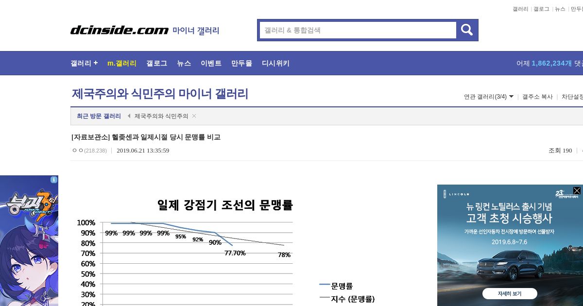Image resolution: width=583 pixels, height=306 pixels.
Task: Open the 마이너 갤러리 link beside logo
Action: coord(196,31)
